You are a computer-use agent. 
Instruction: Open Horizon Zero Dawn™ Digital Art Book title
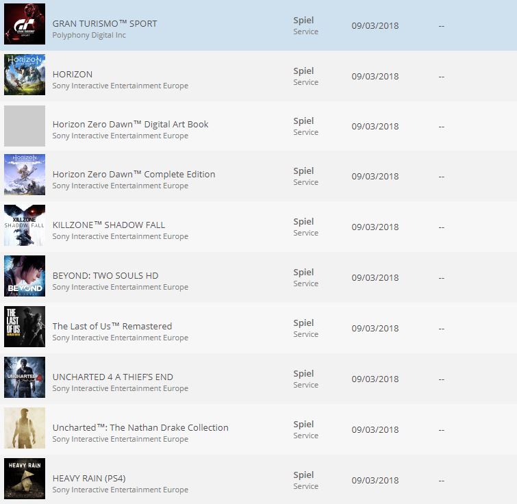130,124
